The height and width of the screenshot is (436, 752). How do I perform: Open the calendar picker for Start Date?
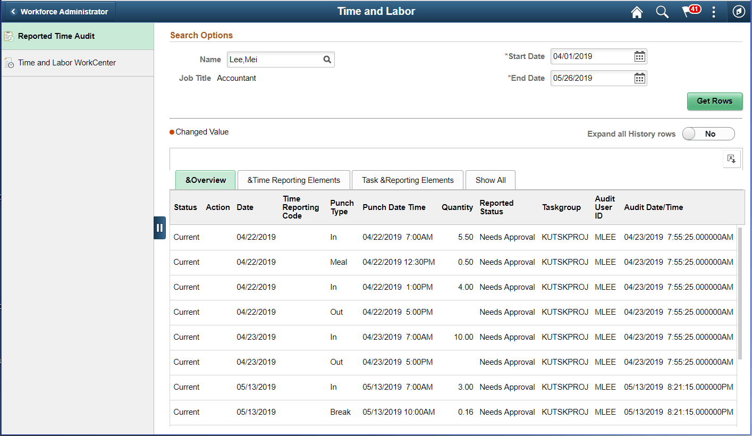639,56
